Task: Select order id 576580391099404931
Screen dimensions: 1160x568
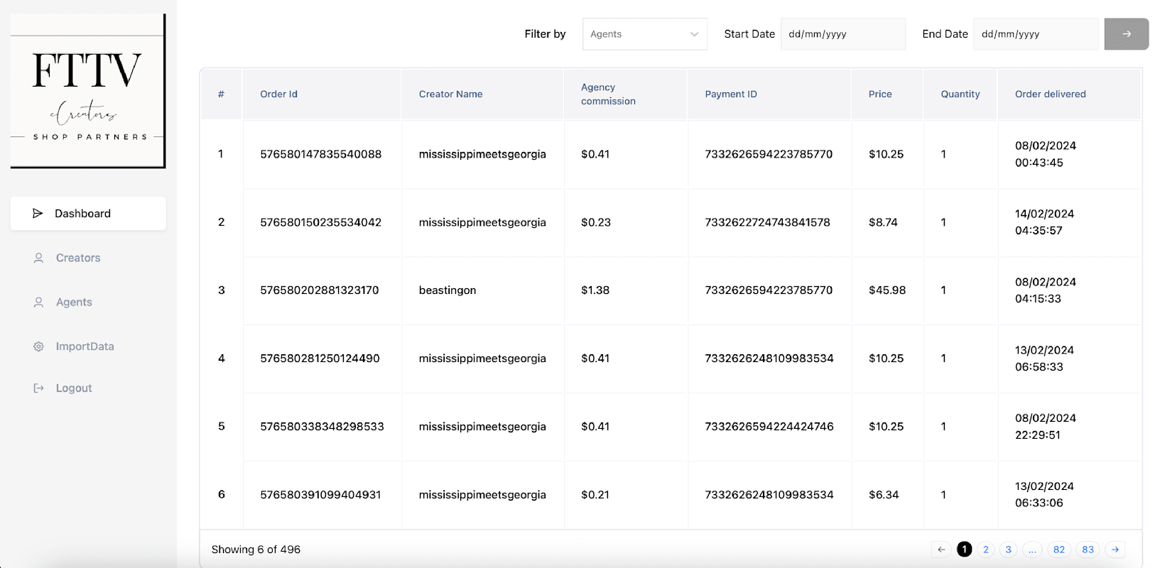Action: click(320, 495)
